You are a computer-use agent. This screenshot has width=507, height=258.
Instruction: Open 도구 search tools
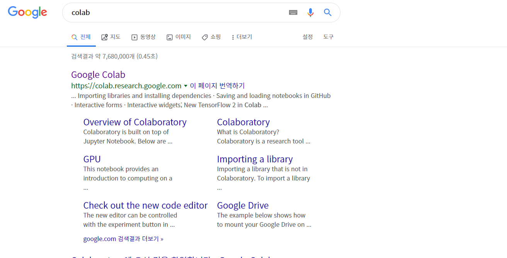[328, 37]
